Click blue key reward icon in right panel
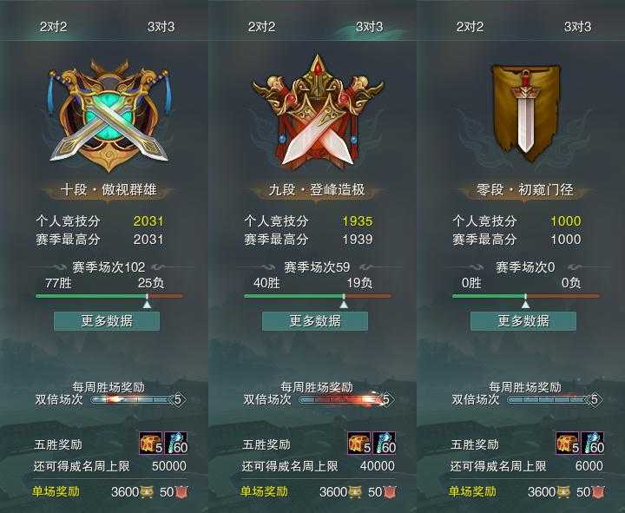 [593, 444]
